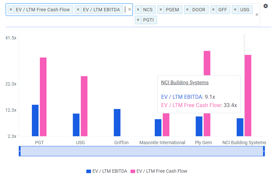
Task: Click tooltip EV / LTM EBITDA 9.1x value
Action: (x=210, y=97)
